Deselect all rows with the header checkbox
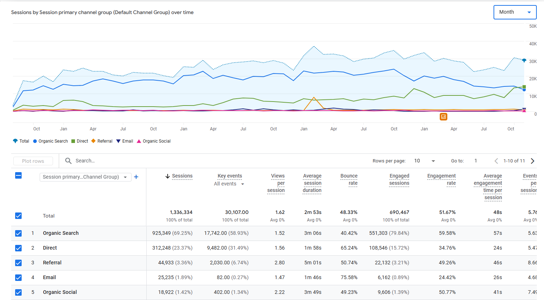The height and width of the screenshot is (300, 544). point(18,175)
